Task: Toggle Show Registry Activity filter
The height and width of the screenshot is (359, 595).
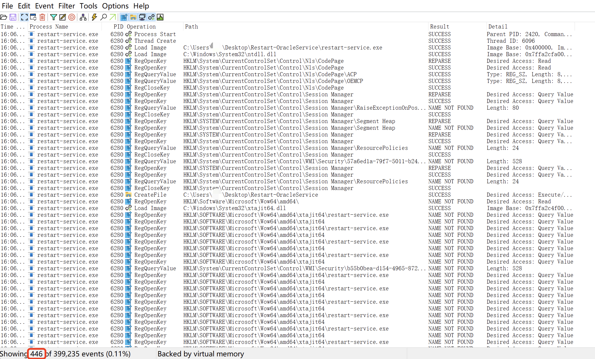Action: pos(124,17)
